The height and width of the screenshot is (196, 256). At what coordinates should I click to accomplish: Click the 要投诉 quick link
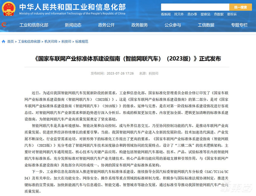pyautogui.click(x=232, y=14)
